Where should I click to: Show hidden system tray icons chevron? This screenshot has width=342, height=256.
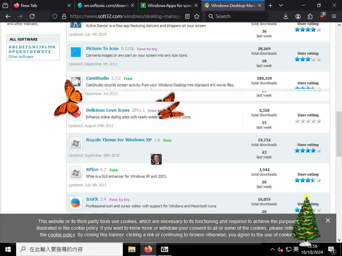coord(273,249)
